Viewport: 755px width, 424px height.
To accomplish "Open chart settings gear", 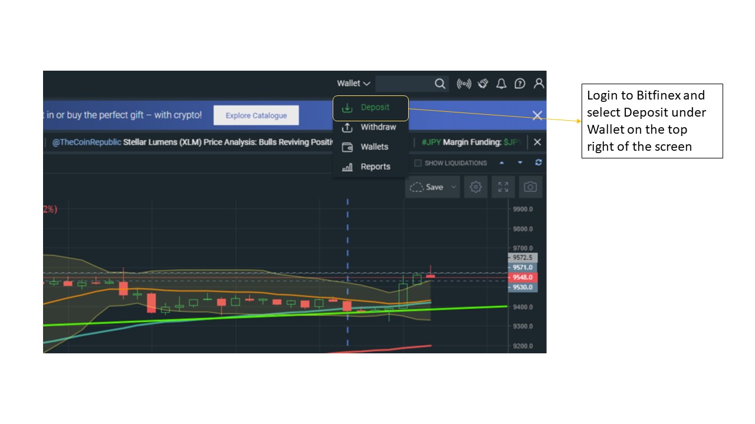I will click(x=475, y=187).
